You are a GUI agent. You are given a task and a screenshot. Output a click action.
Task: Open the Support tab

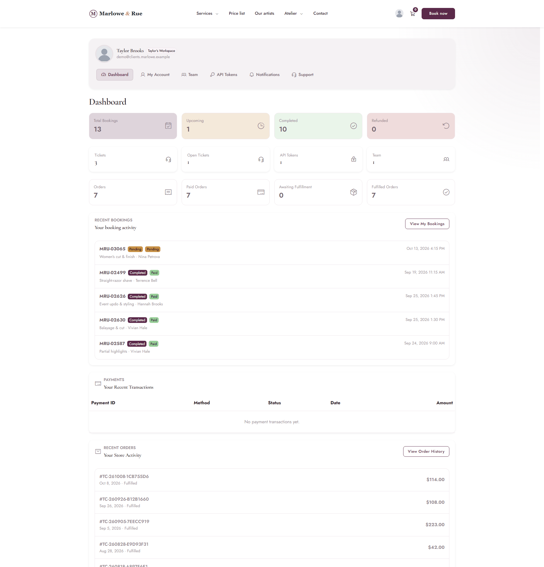tap(302, 75)
